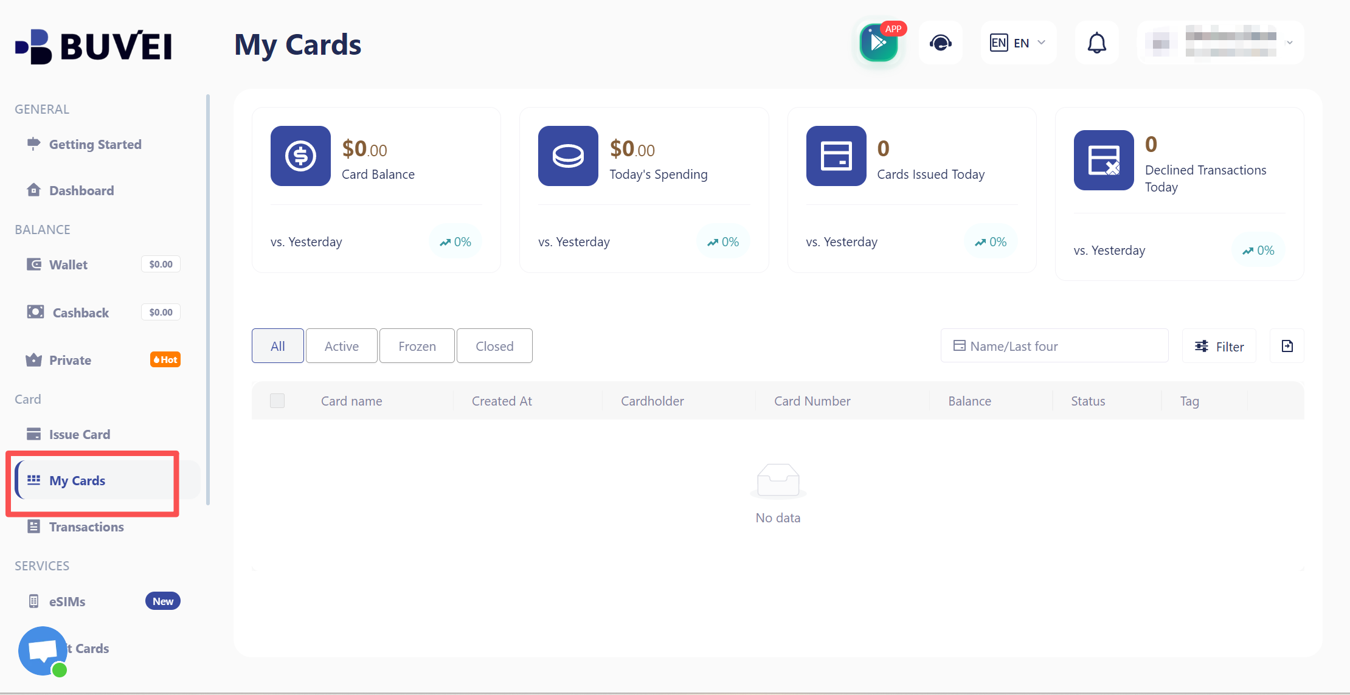
Task: Click the Card Balance dollar icon
Action: 300,156
